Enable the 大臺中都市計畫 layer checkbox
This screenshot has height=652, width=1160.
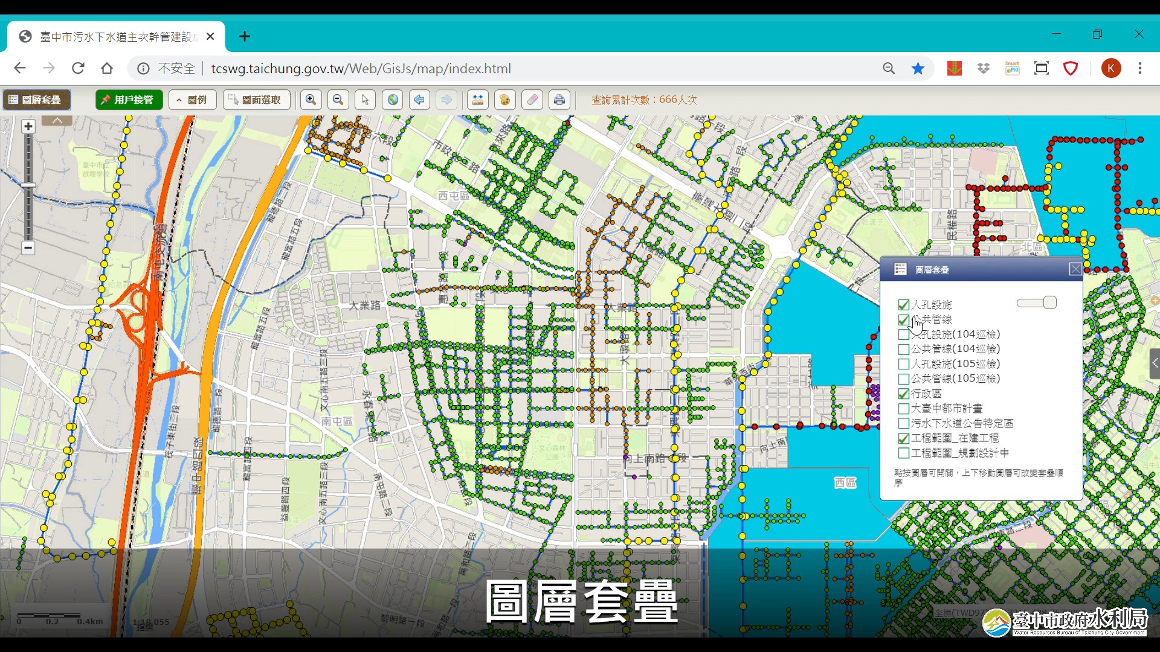point(904,409)
